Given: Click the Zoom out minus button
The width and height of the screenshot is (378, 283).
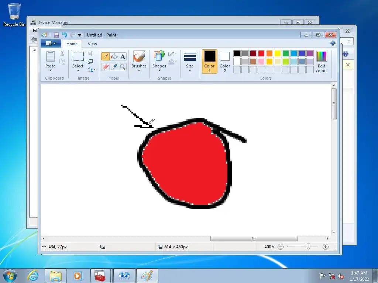Looking at the screenshot, I should (281, 247).
